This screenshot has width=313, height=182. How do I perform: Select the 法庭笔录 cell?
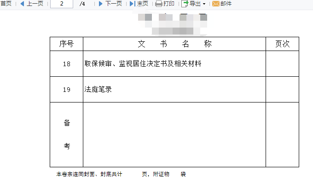pos(174,89)
